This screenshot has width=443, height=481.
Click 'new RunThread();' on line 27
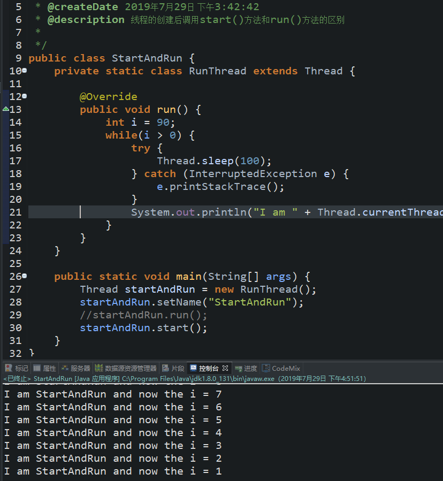pyautogui.click(x=265, y=289)
